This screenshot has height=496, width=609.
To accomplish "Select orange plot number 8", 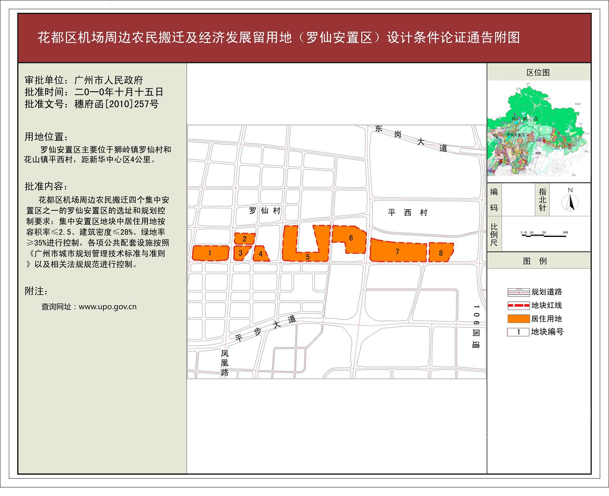I will tap(441, 253).
